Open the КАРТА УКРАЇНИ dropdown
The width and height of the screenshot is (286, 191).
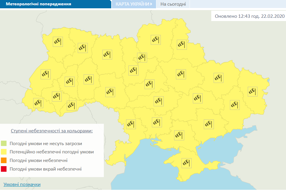point(134,4)
